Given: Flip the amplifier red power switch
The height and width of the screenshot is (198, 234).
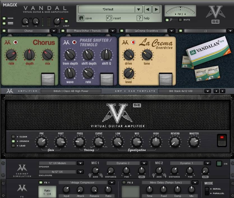Looking at the screenshot, I should [222, 140].
